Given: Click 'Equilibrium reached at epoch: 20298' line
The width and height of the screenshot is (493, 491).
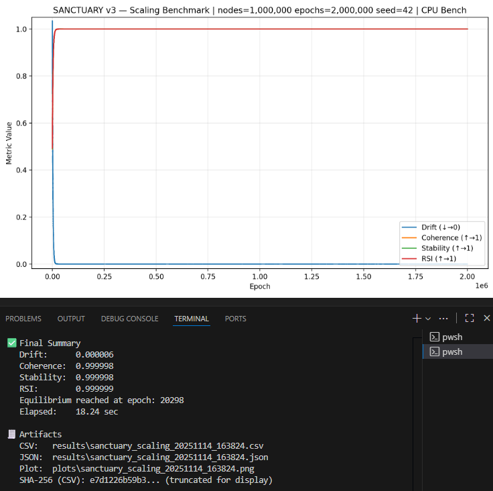Looking at the screenshot, I should [102, 400].
